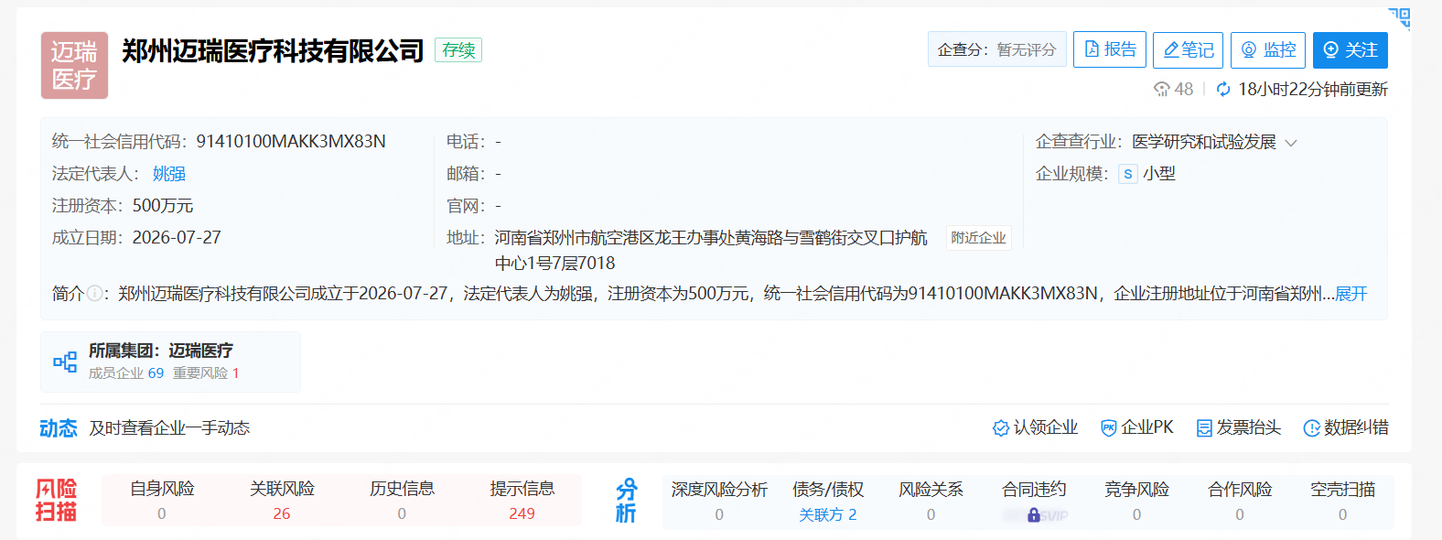Click the view count eye icon
The height and width of the screenshot is (540, 1442).
tap(1162, 89)
